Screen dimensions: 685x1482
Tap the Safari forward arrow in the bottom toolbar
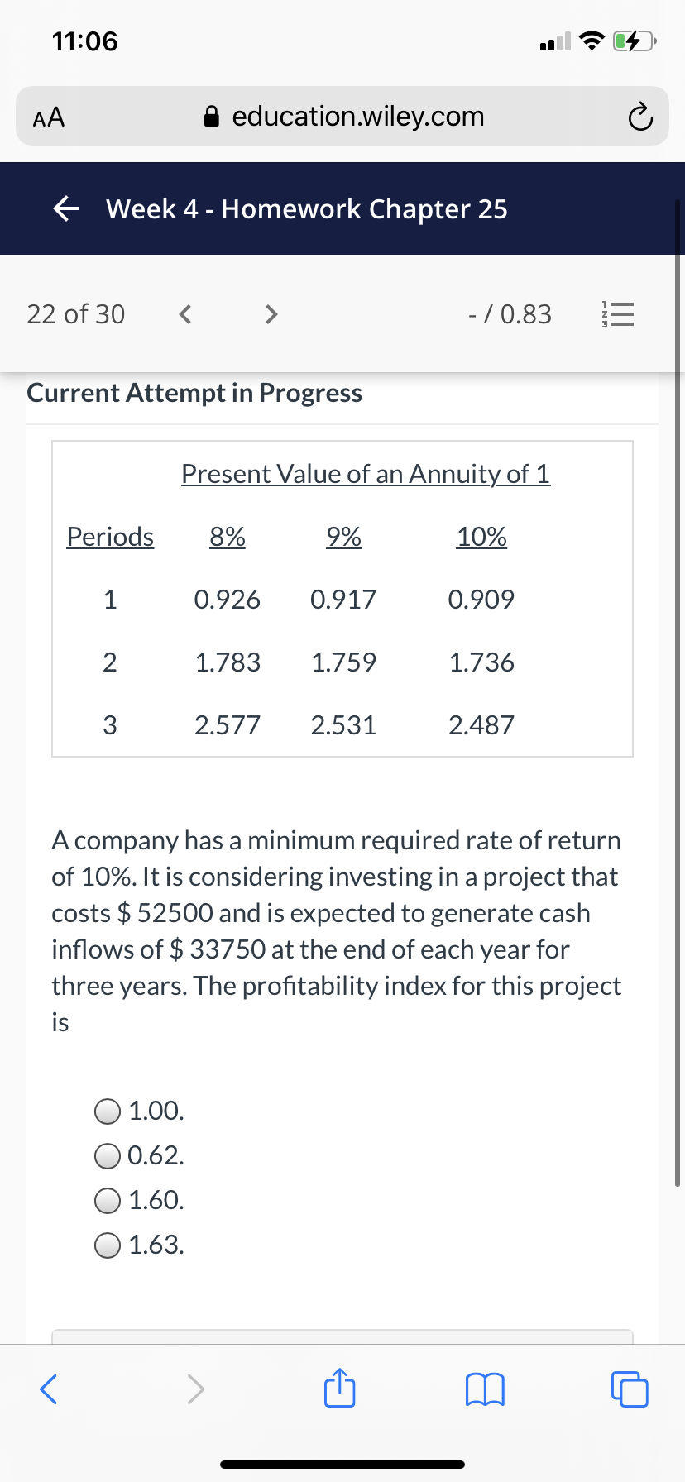pos(194,1389)
